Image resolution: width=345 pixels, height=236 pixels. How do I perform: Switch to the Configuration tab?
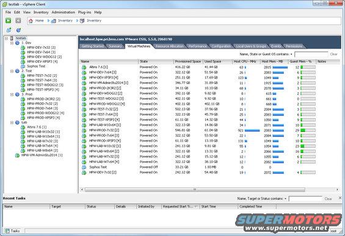221,46
